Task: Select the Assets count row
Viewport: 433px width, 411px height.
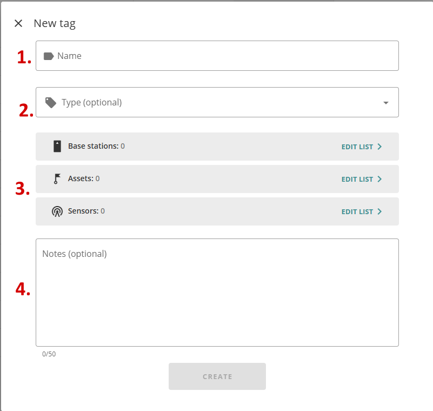Action: coord(217,179)
